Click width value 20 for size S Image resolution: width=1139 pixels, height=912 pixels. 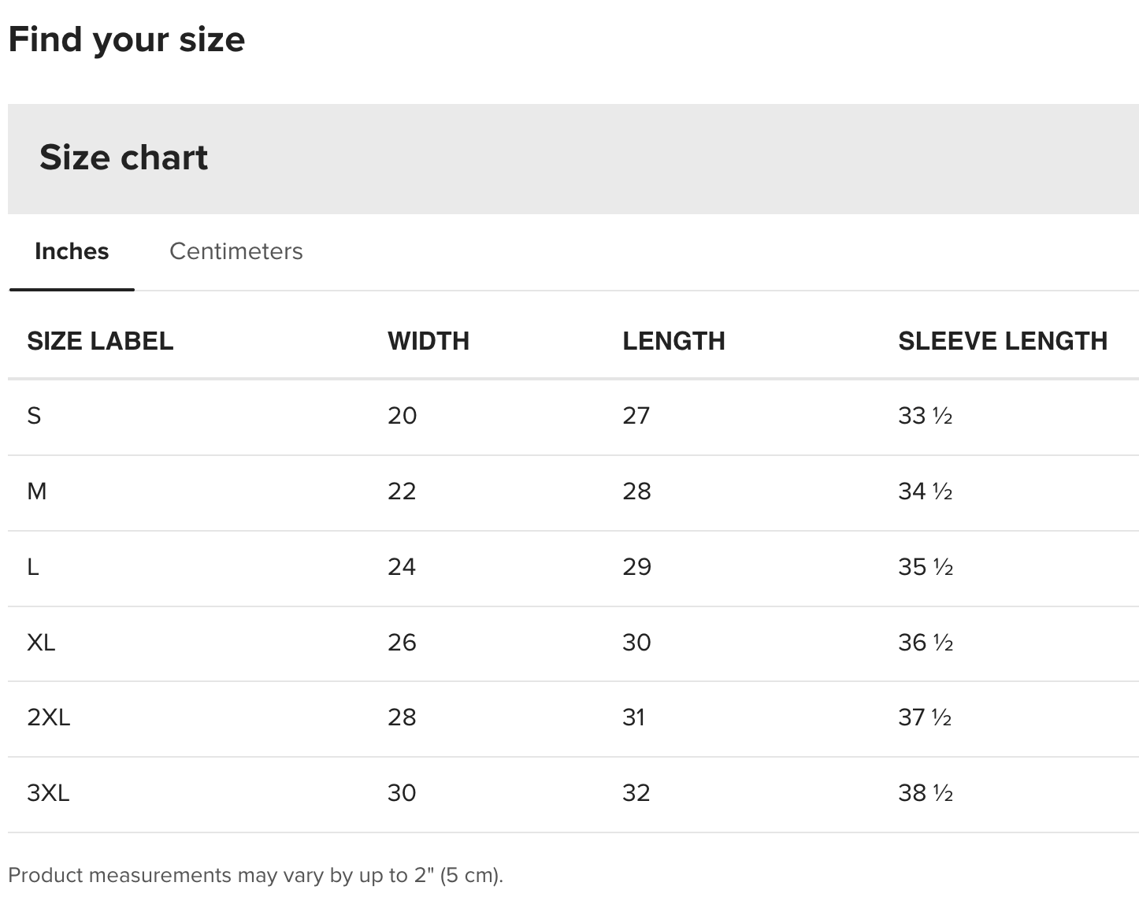pos(402,416)
